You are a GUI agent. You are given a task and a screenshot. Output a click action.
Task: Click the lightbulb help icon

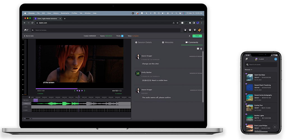point(195,30)
